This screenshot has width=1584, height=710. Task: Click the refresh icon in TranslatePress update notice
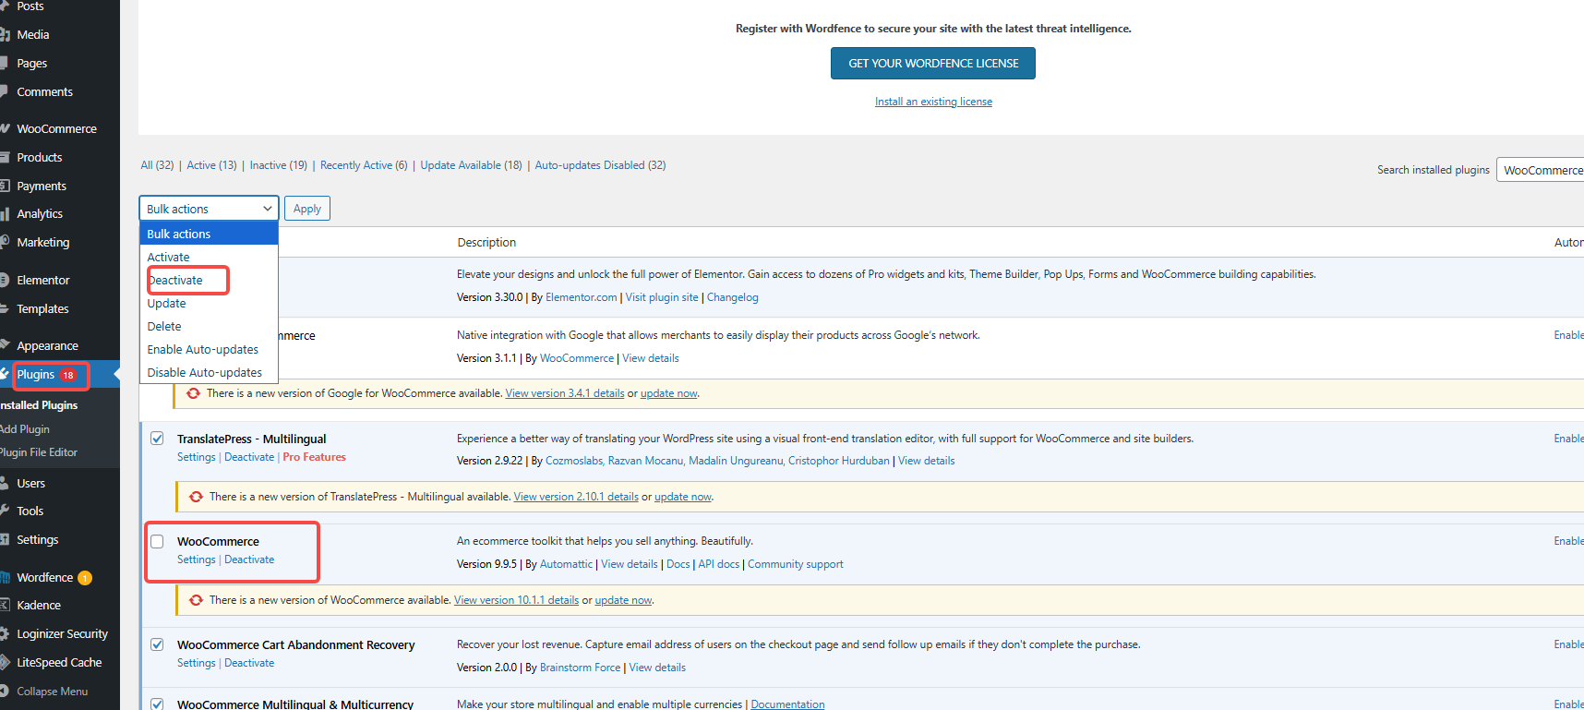196,497
